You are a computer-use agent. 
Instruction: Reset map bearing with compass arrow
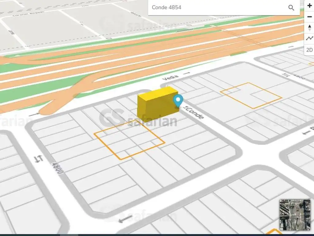[x=309, y=28]
